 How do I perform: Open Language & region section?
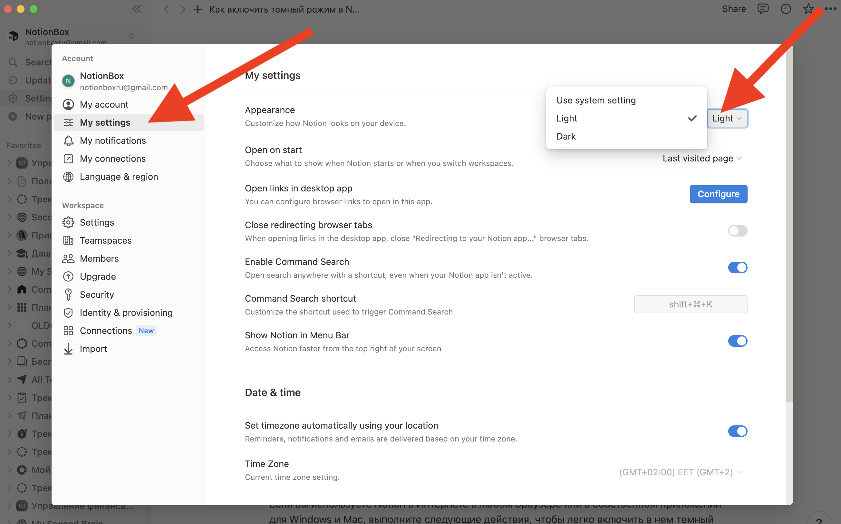pyautogui.click(x=129, y=176)
